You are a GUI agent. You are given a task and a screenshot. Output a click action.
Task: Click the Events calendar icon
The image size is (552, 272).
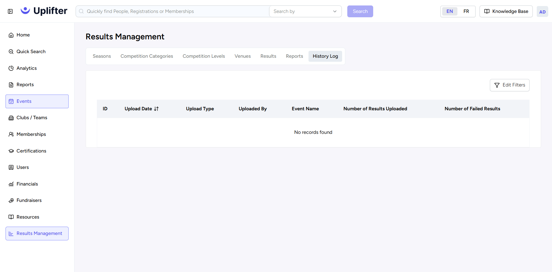tap(11, 101)
